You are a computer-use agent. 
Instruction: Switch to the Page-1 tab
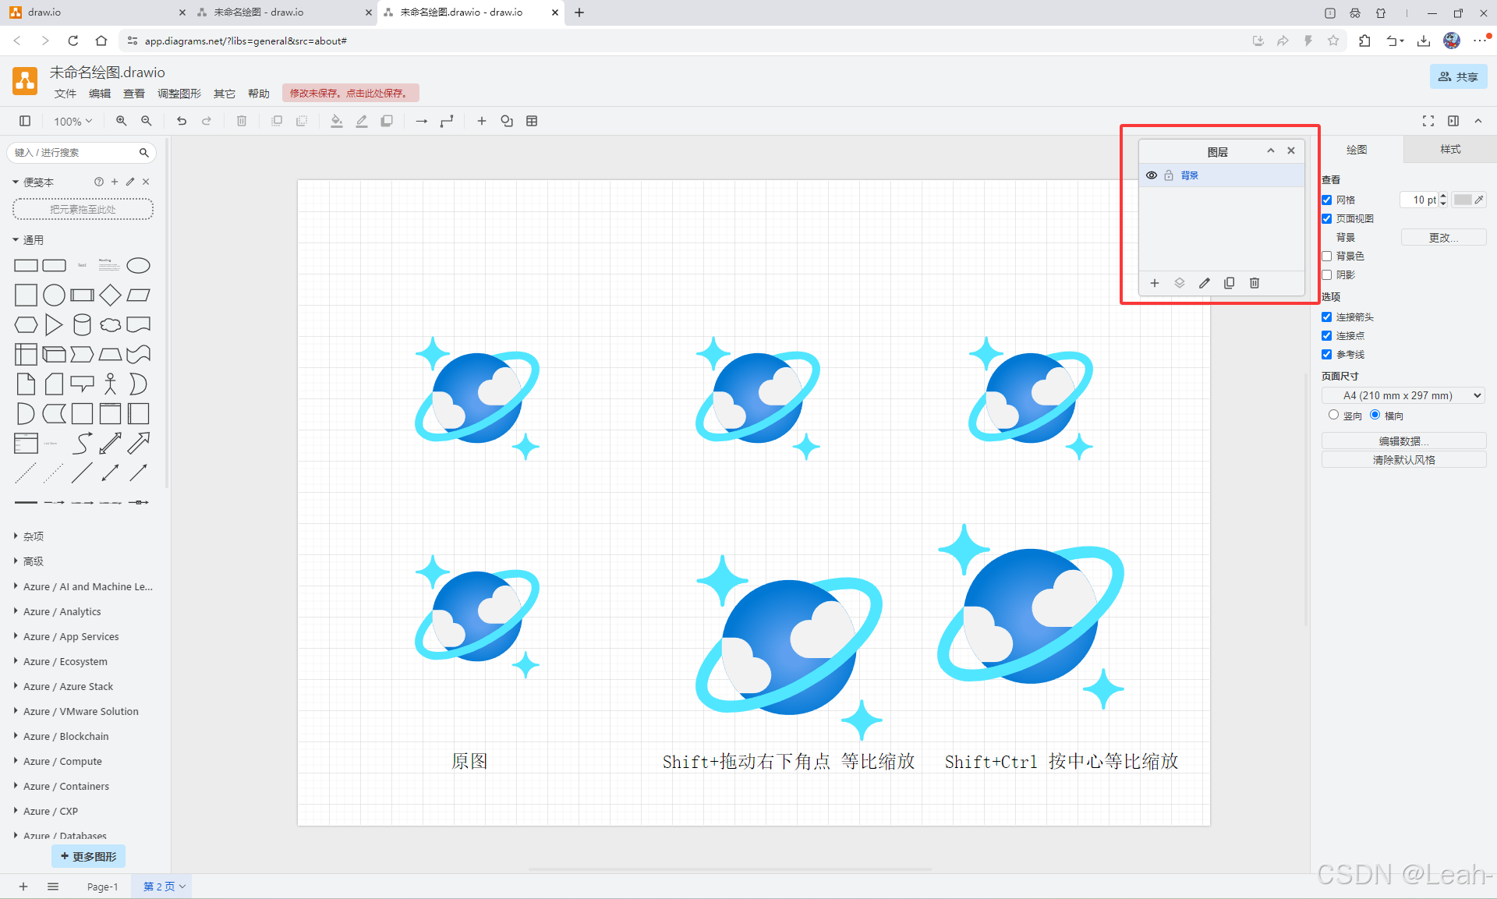click(103, 887)
